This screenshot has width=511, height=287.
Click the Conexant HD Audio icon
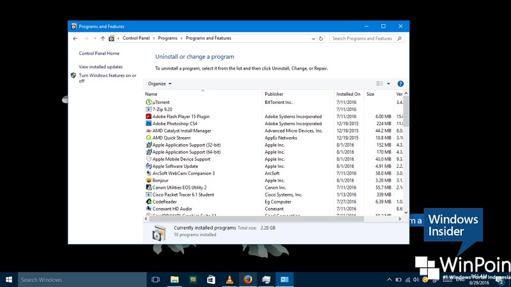click(x=149, y=209)
